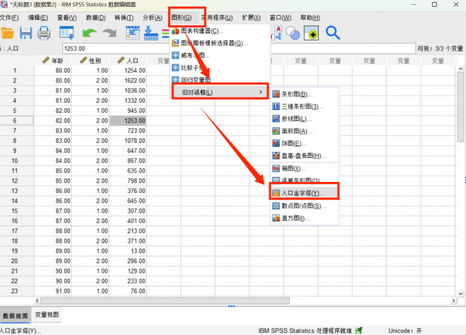Switch to 数据视图 Data View tab
The image size is (466, 335).
(16, 315)
